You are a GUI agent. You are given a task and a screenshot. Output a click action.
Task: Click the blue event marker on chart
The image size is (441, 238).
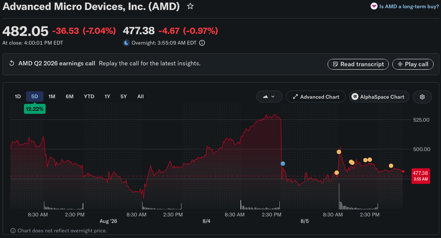[x=283, y=164]
